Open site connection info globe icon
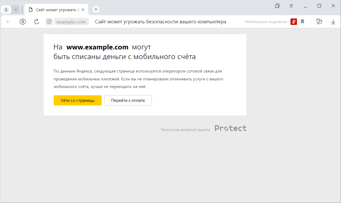The image size is (341, 203). tap(49, 22)
